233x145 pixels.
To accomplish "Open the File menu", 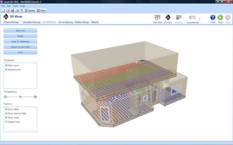I will point(3,6).
